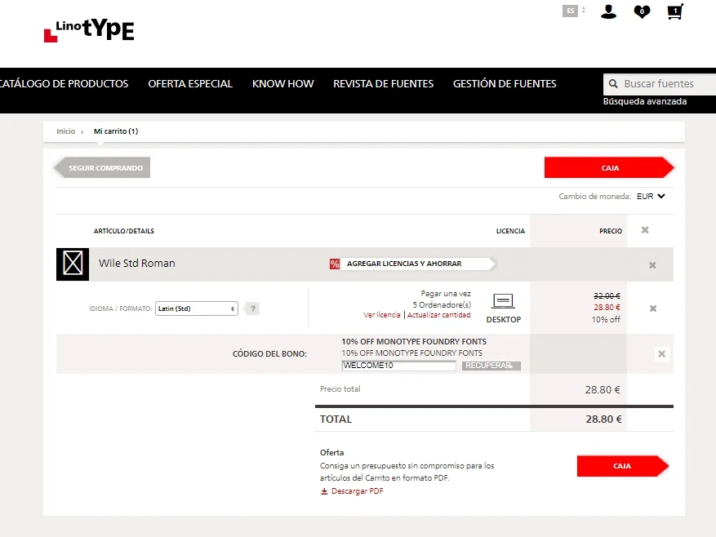Click Mi carrito (1) breadcrumb
716x537 pixels.
116,131
